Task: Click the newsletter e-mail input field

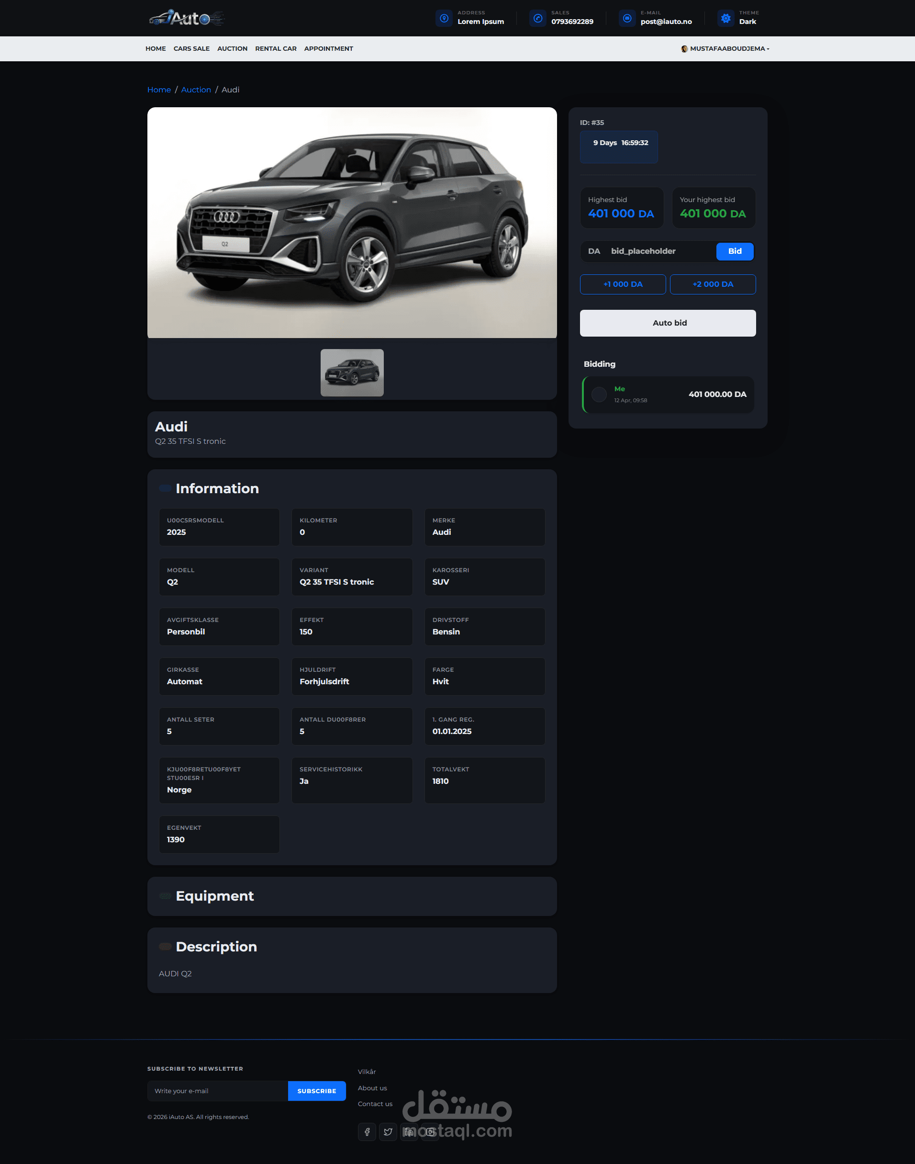Action: tap(217, 1091)
